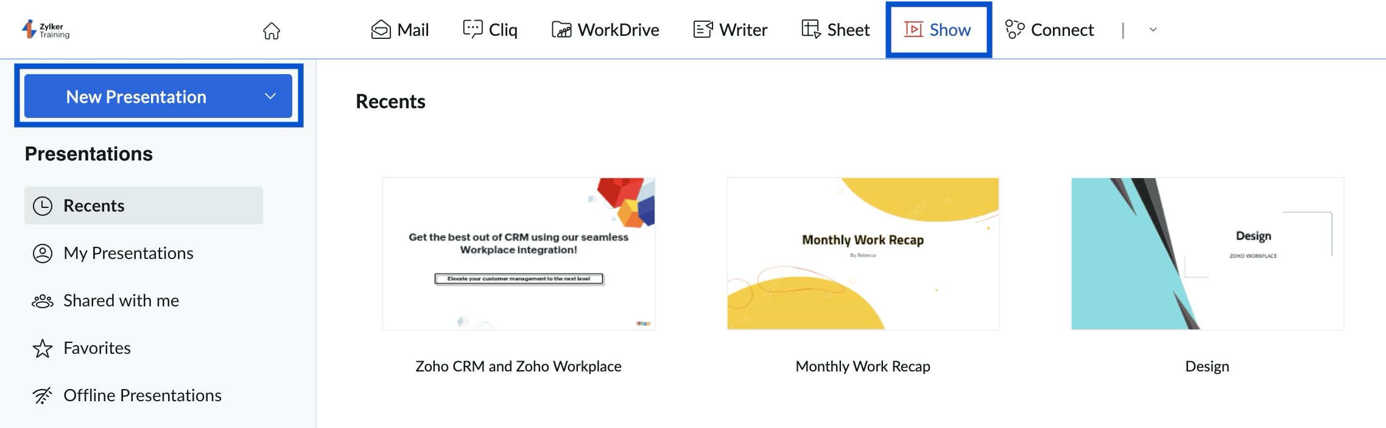The image size is (1386, 428).
Task: Open the Connect app icon
Action: coord(1014,29)
